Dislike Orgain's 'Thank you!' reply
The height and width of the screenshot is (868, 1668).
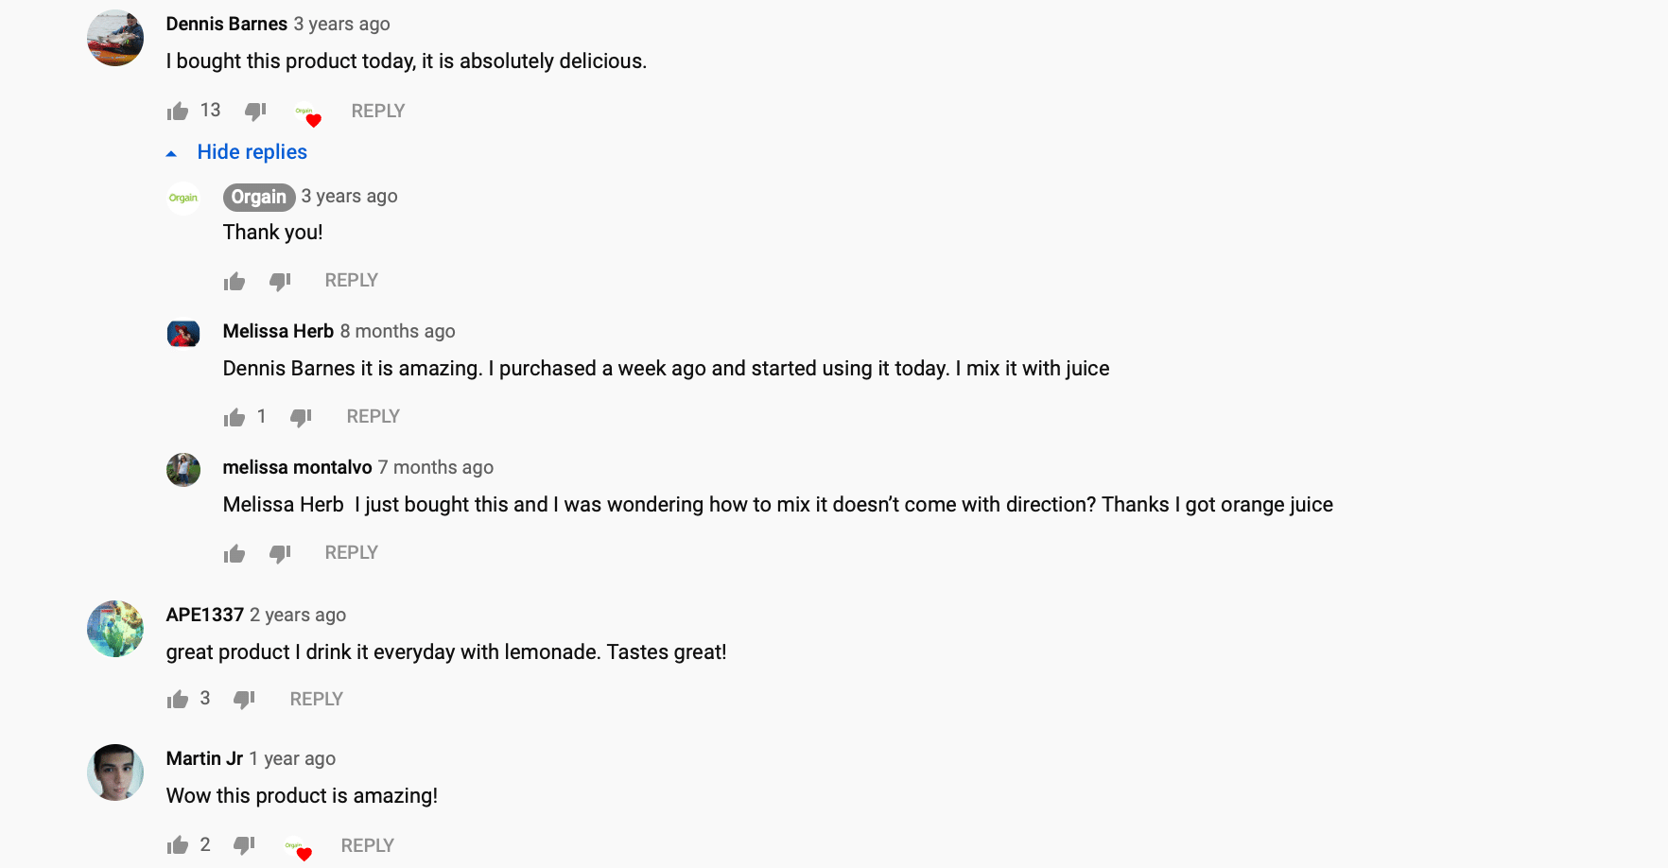(x=280, y=281)
